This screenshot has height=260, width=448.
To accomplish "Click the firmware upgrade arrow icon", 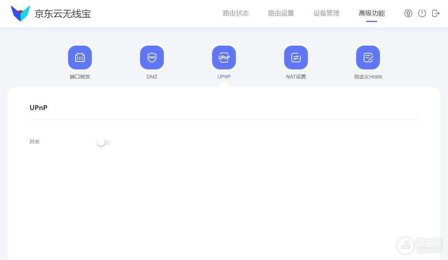I will point(408,13).
